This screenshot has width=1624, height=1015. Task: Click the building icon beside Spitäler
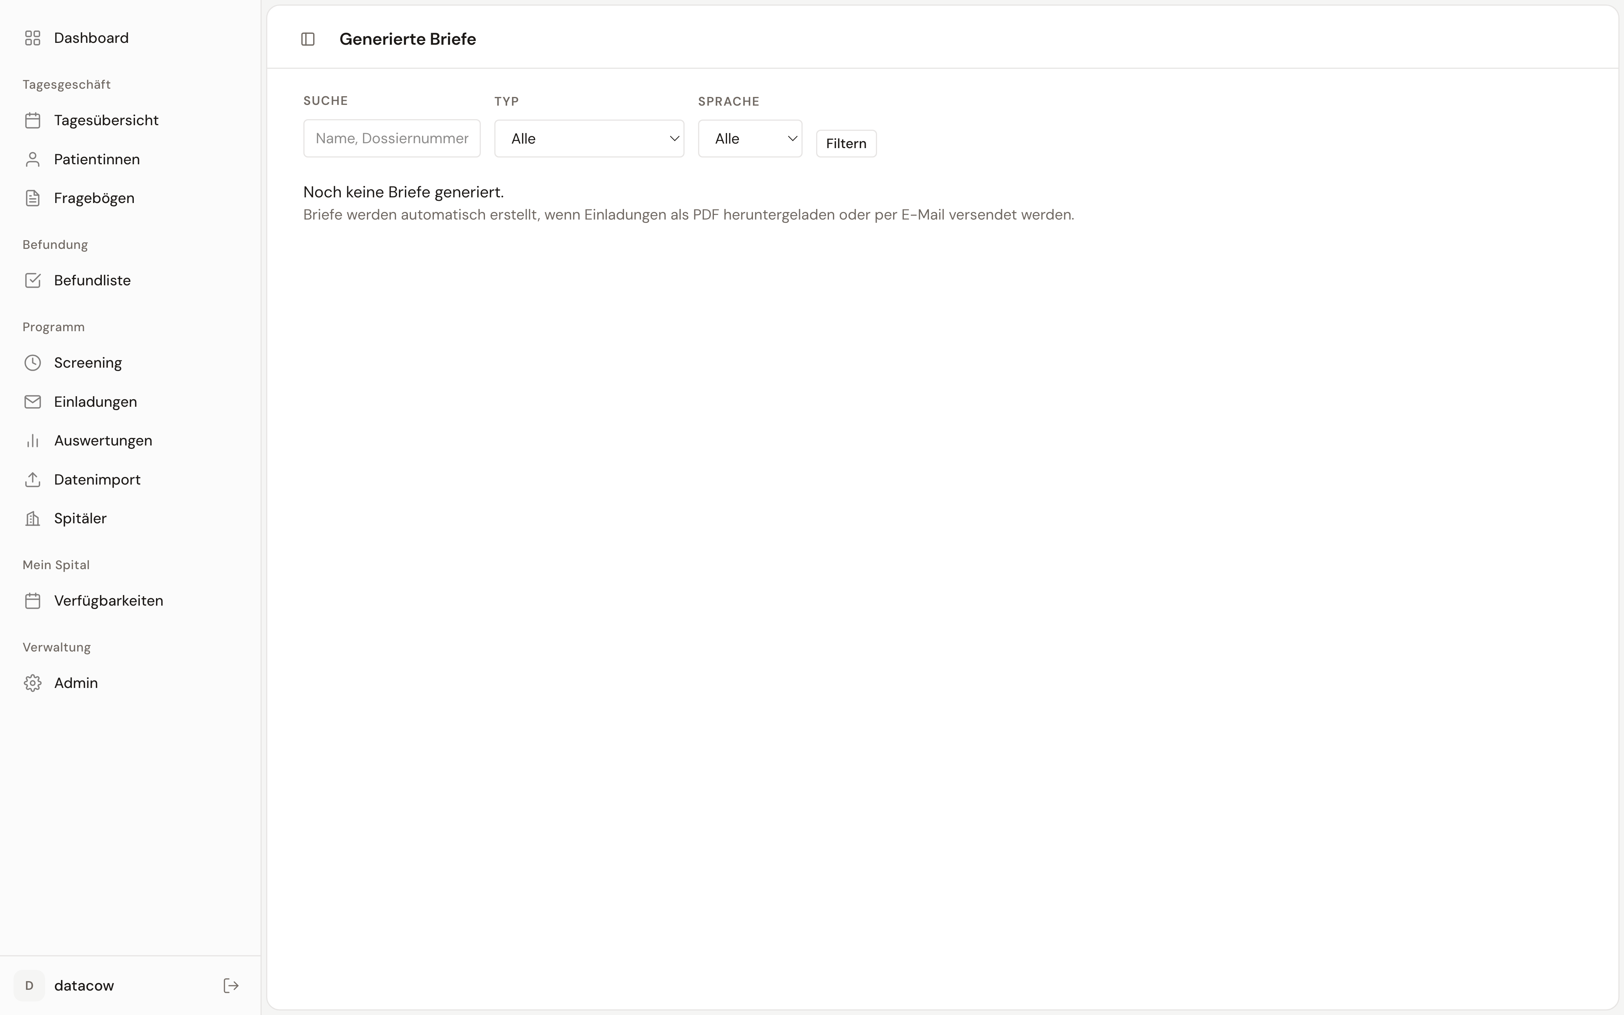pos(32,519)
